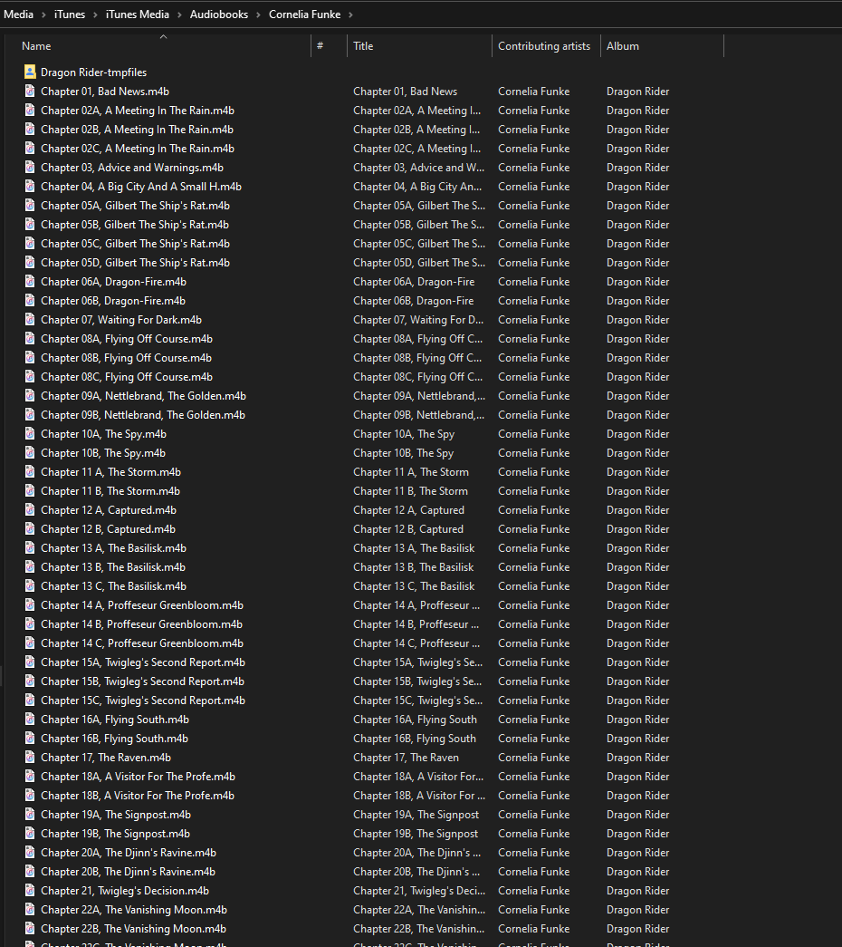
Task: Click the file icon for Chapter 12 A, Captured
Action: click(30, 509)
